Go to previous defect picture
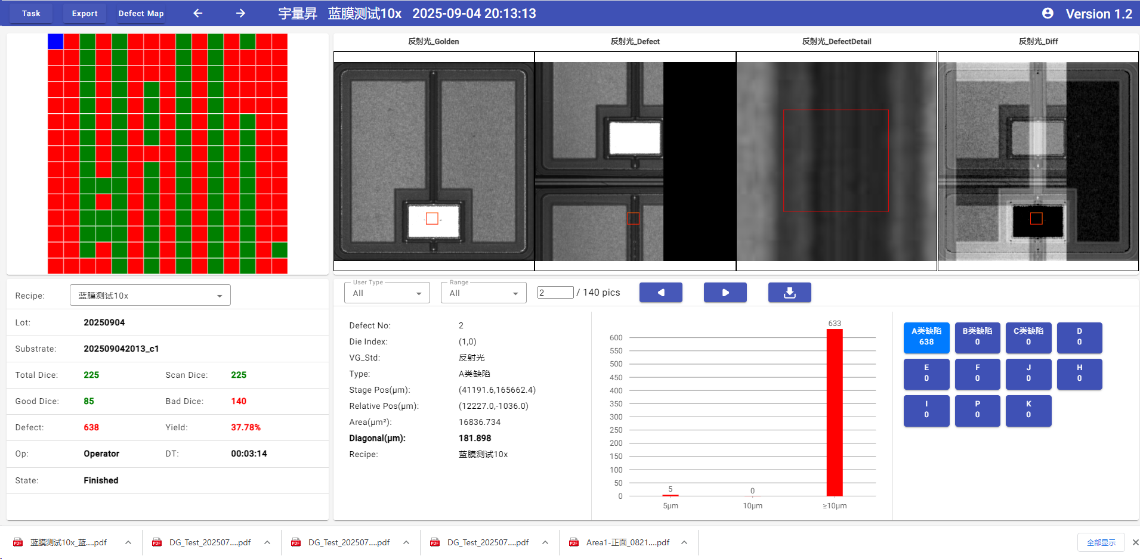The height and width of the screenshot is (559, 1140). (x=660, y=293)
